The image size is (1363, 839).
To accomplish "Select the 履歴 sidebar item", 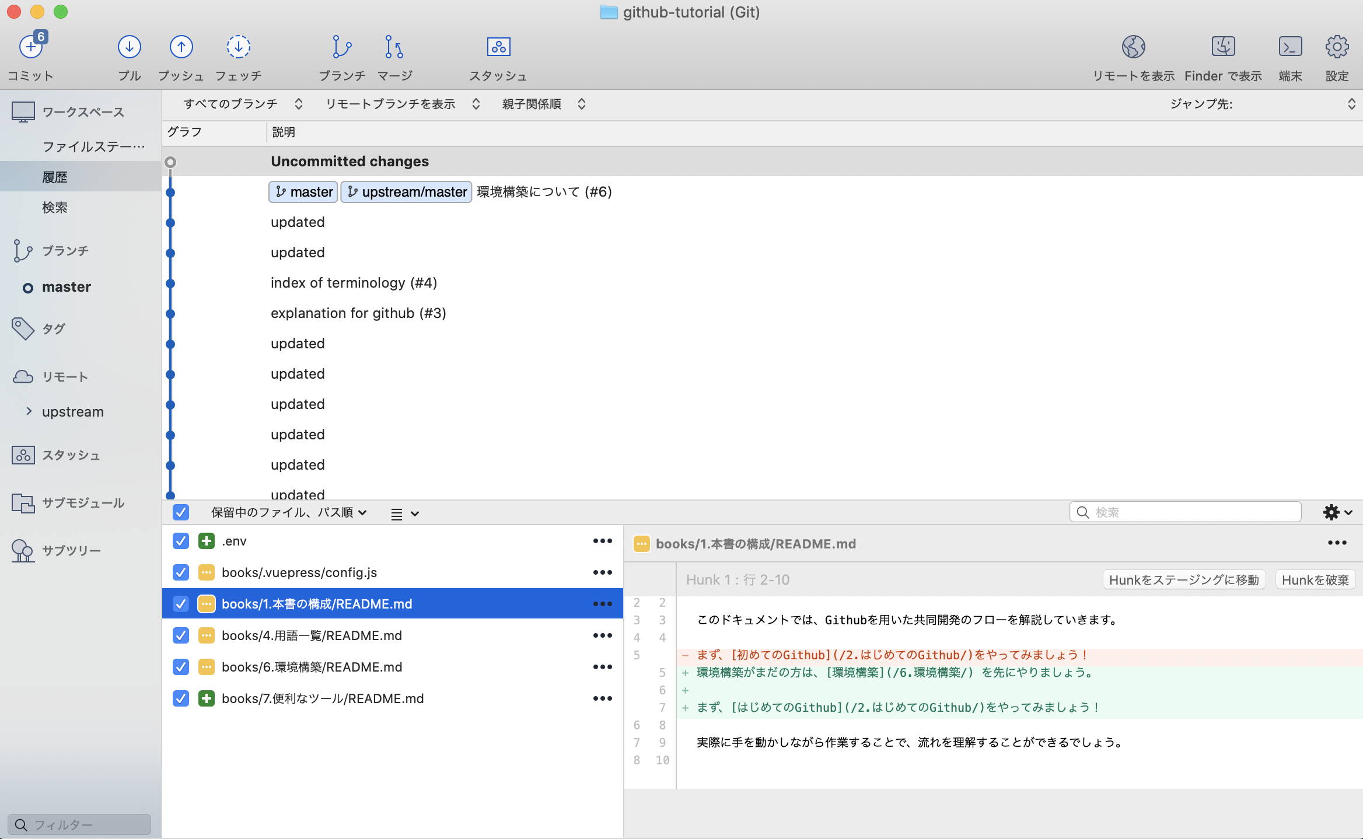I will coord(55,176).
